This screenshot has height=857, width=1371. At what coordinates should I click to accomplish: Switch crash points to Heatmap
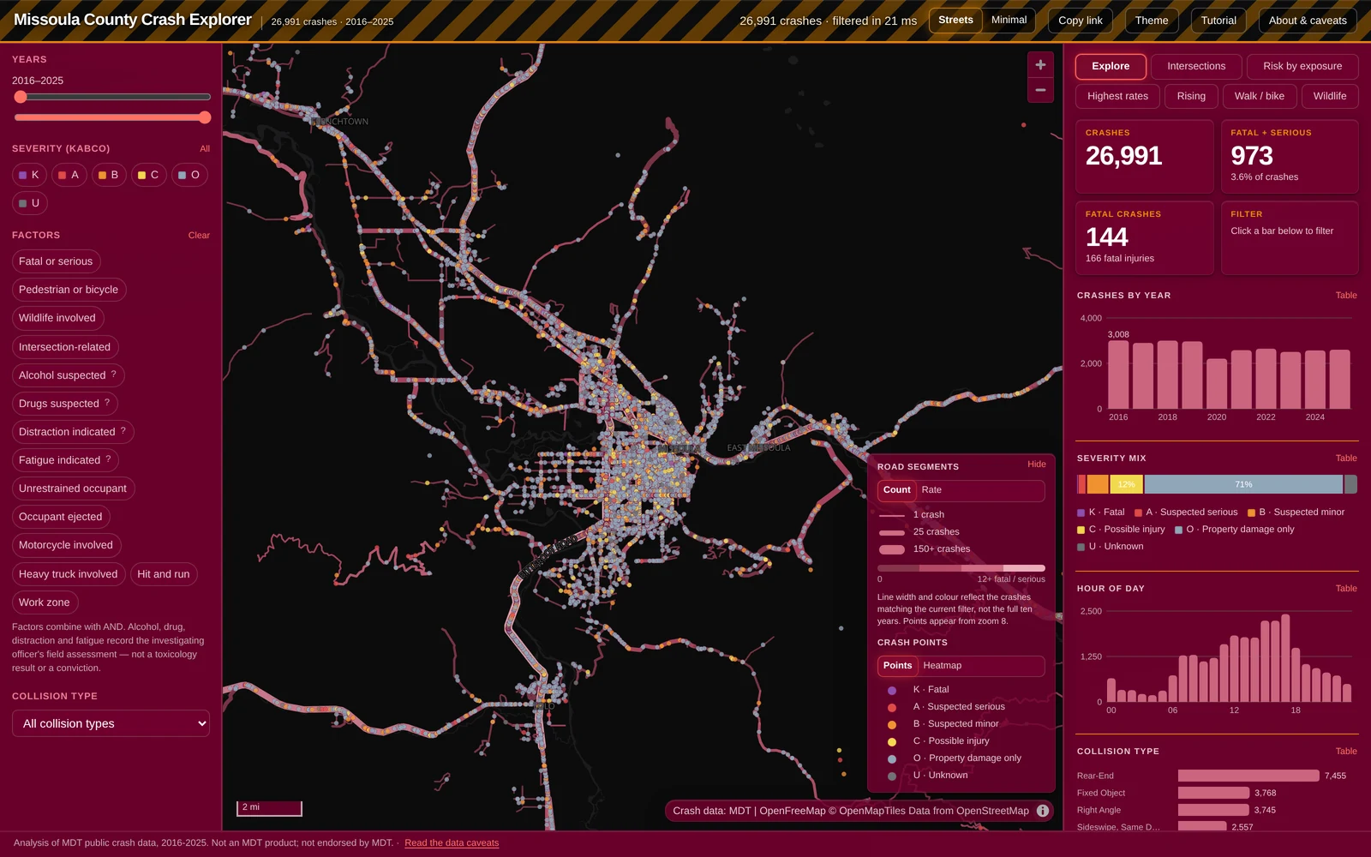[942, 666]
